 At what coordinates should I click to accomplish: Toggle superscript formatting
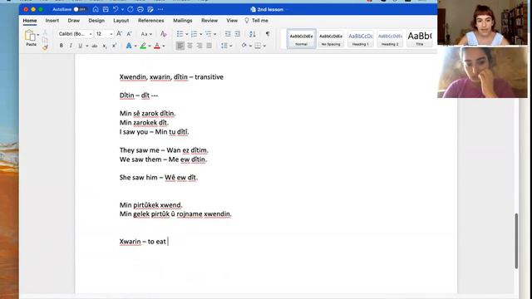click(115, 46)
